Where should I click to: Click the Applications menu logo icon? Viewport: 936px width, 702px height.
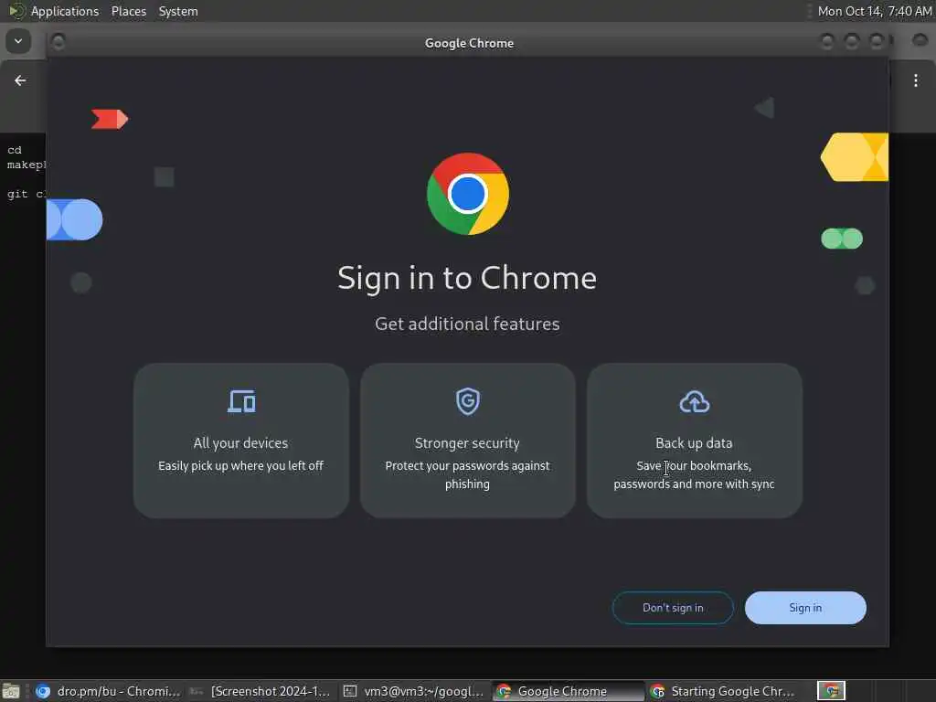(x=16, y=11)
